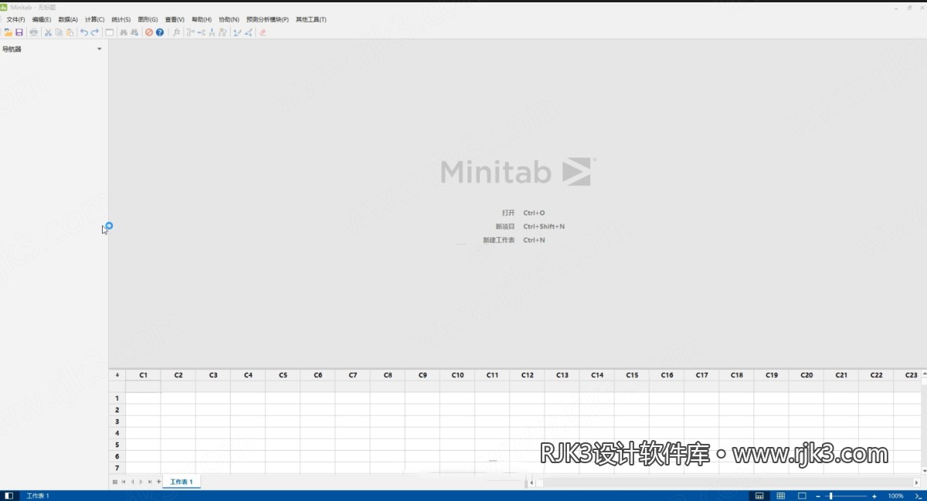Screen dimensions: 927x501
Task: Go to first worksheet tab arrow
Action: pyautogui.click(x=123, y=482)
